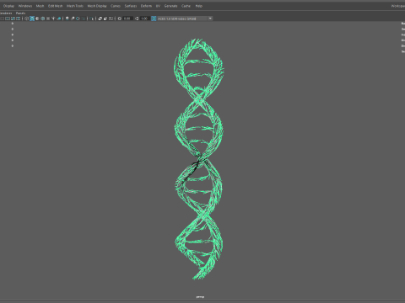Toggle X-ray display mode
405x303 pixels.
coord(100,19)
